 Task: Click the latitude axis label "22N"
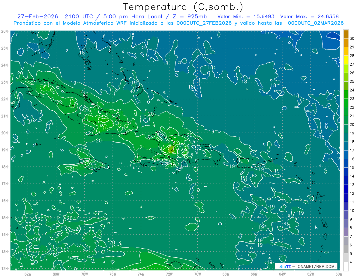pyautogui.click(x=4, y=99)
